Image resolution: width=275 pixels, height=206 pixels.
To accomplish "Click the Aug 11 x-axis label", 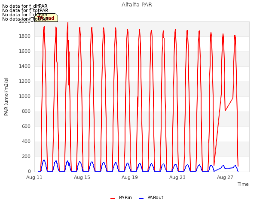I will 34,177.
